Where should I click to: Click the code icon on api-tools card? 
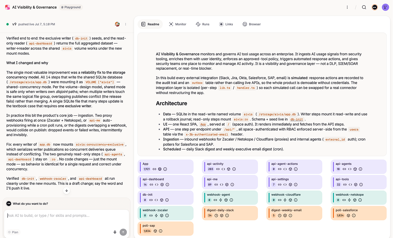click(x=350, y=185)
